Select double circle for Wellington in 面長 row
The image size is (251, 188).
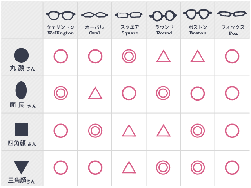[60, 93]
